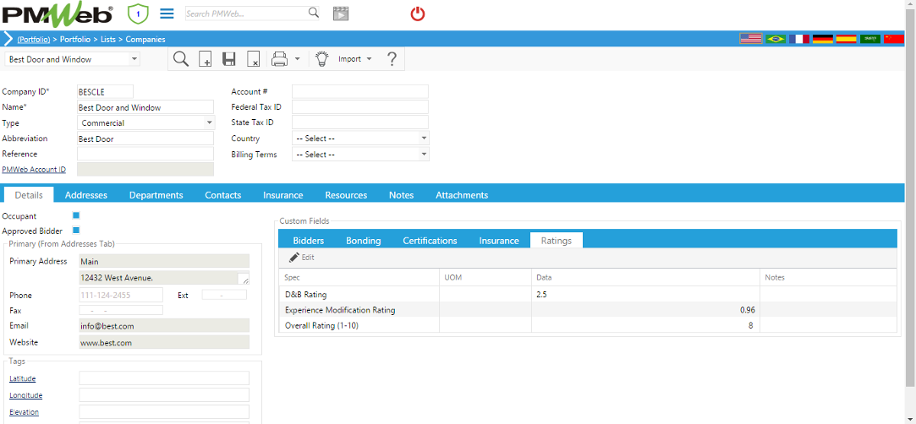This screenshot has width=916, height=424.
Task: Switch language with the United States flag
Action: [x=751, y=39]
